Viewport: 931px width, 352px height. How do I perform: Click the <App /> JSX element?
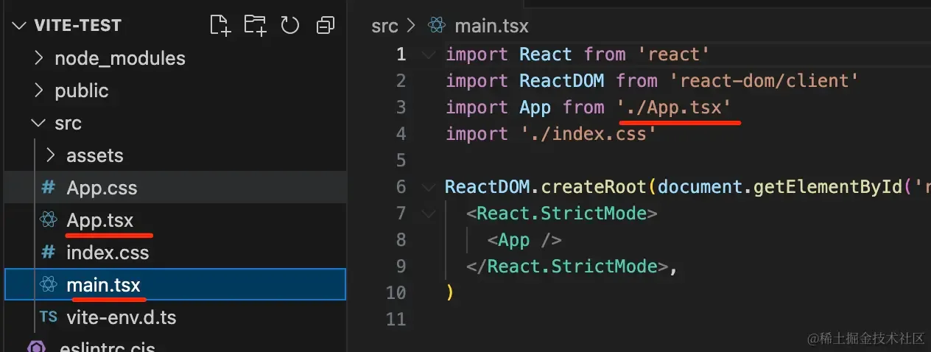point(524,240)
